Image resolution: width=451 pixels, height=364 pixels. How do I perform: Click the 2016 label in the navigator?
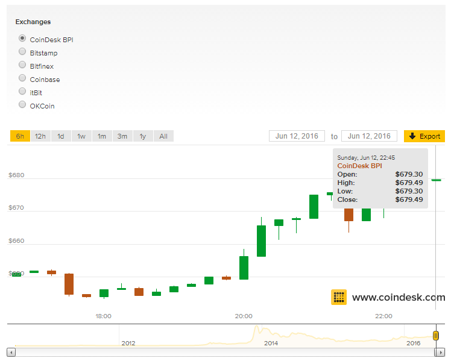(414, 344)
